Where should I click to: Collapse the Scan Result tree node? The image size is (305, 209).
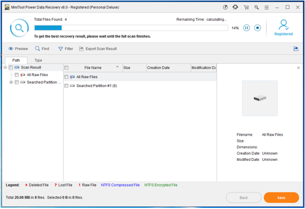pos(5,67)
